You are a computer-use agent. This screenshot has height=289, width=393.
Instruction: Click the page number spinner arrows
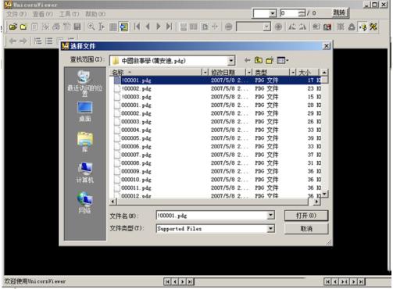302,13
